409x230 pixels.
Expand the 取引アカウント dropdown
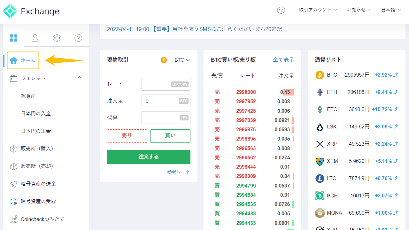(318, 10)
